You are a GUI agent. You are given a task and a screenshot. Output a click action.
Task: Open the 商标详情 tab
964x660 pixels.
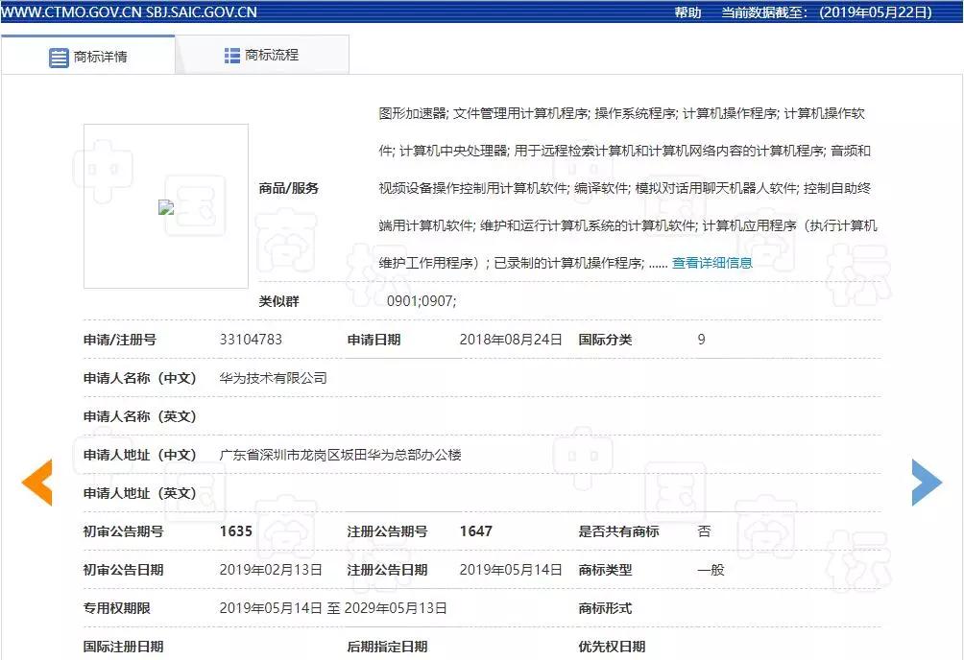(88, 56)
